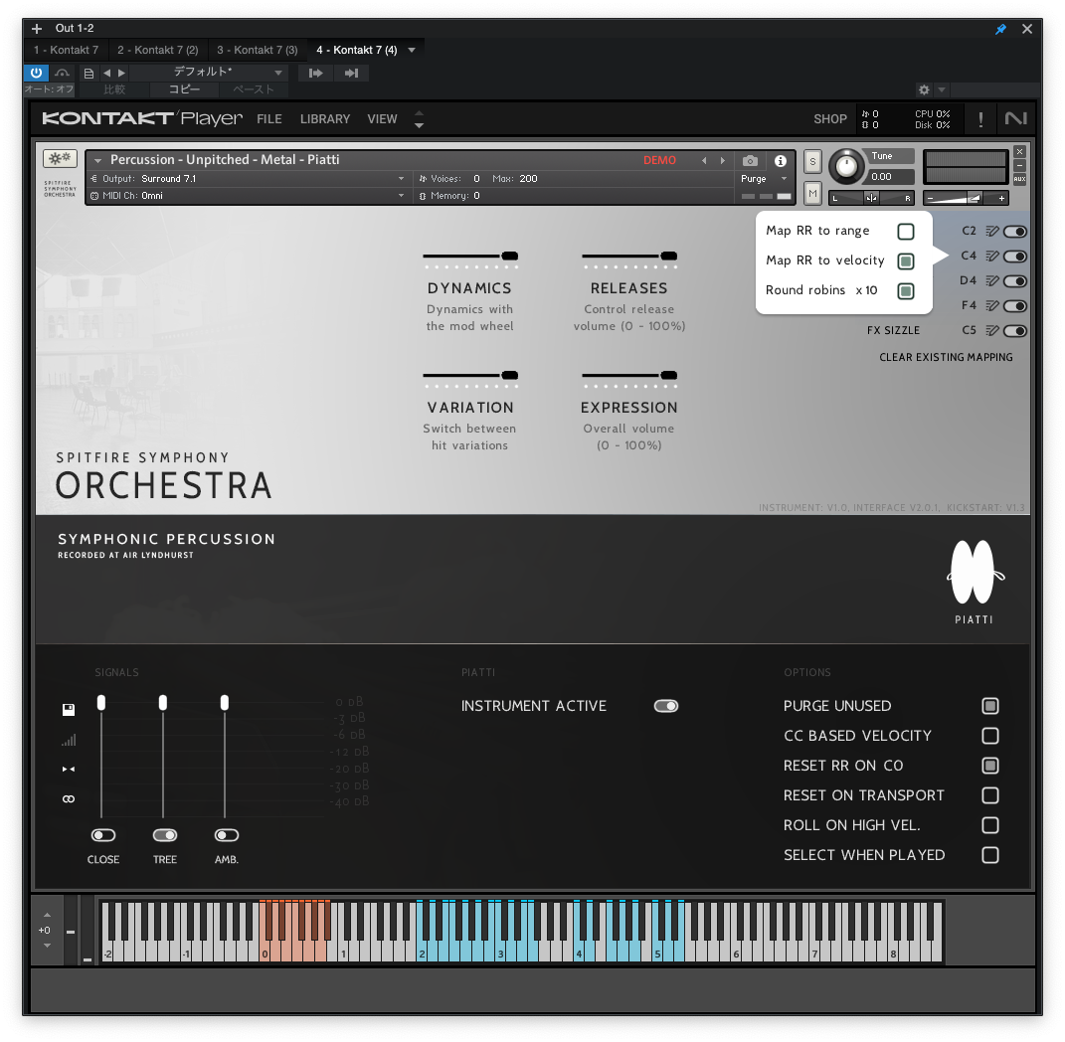Image resolution: width=1065 pixels, height=1042 pixels.
Task: Enable CC Based Velocity
Action: 990,736
